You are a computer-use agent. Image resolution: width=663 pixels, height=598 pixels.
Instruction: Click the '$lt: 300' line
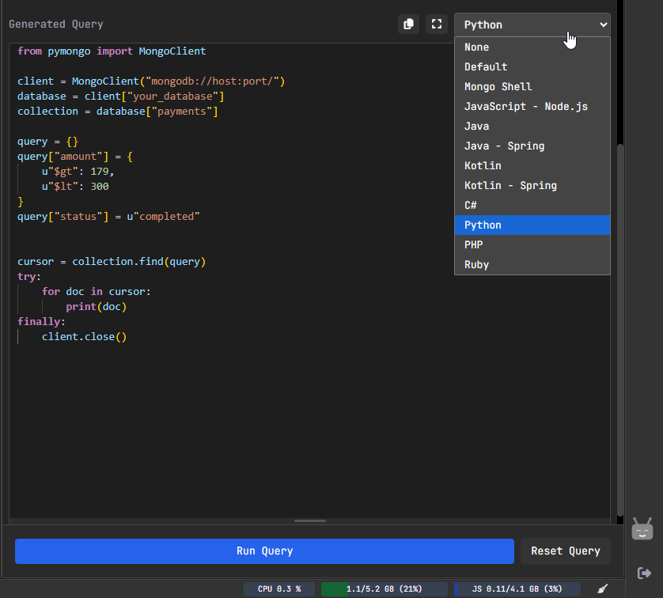pyautogui.click(x=75, y=187)
